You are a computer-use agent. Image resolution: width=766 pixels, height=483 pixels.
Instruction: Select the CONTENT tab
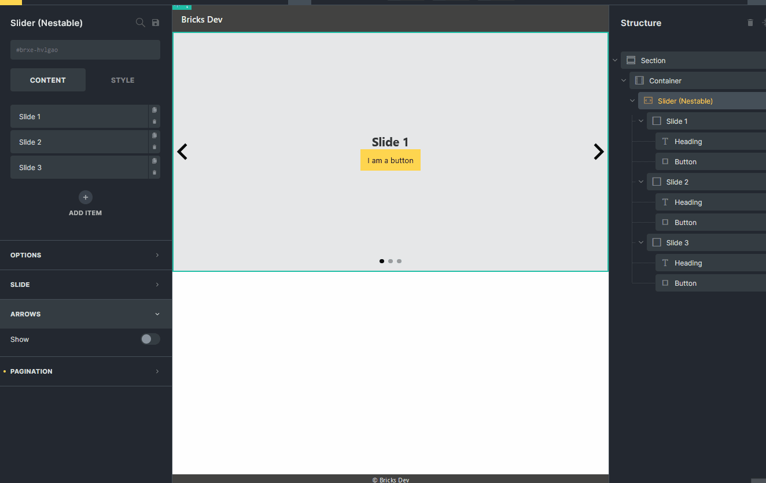click(47, 80)
